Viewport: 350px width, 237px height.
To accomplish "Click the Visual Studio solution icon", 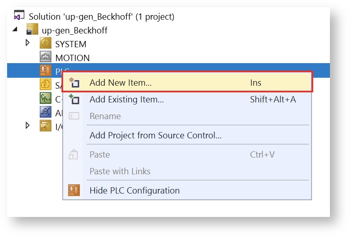I will pyautogui.click(x=19, y=15).
